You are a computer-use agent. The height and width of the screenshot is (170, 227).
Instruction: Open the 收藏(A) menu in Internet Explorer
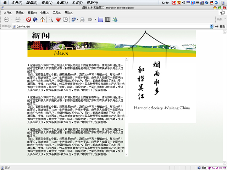pyautogui.click(x=45, y=13)
